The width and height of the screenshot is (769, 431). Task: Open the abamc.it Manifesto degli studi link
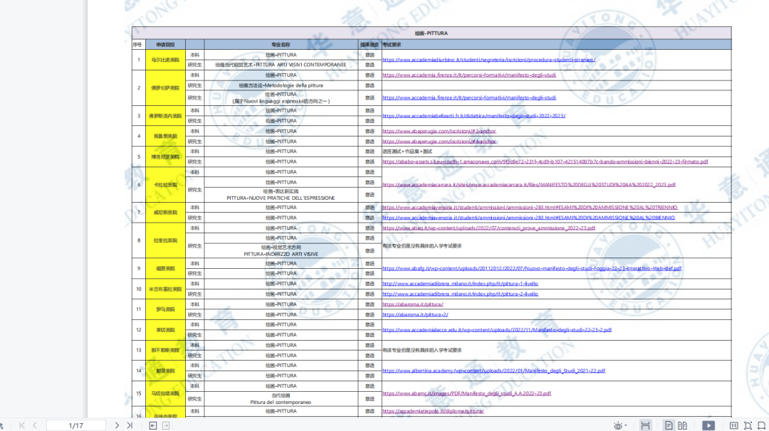point(466,393)
